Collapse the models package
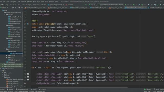 click(x=5, y=38)
